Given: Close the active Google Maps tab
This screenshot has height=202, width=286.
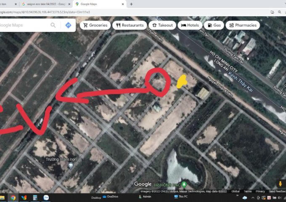Looking at the screenshot, I should tap(123, 4).
